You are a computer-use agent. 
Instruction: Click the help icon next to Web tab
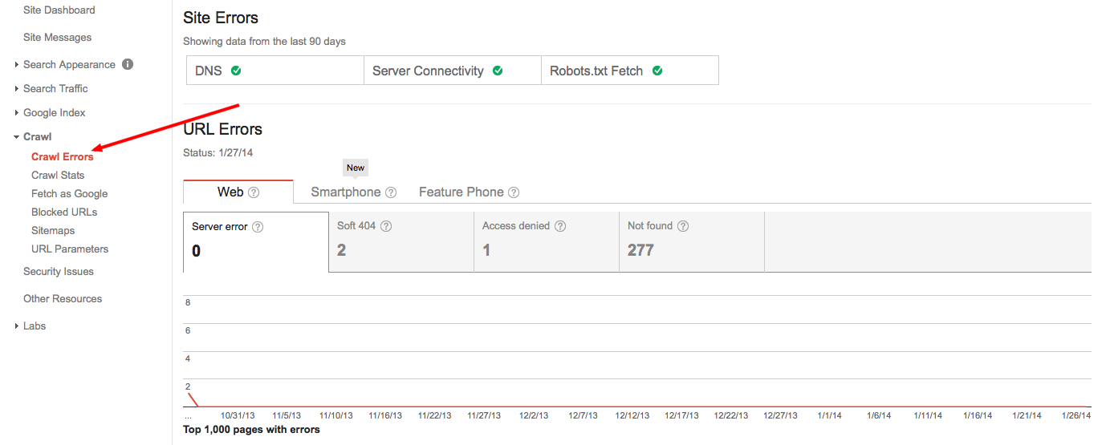click(254, 192)
